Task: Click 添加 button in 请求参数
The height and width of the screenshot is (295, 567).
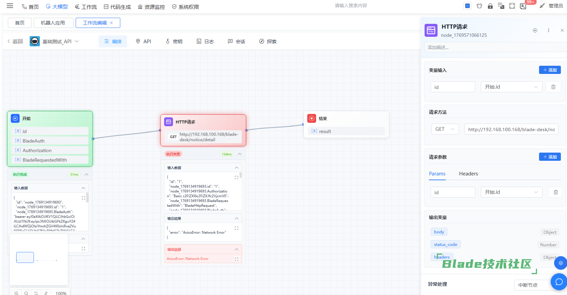Action: (x=550, y=157)
